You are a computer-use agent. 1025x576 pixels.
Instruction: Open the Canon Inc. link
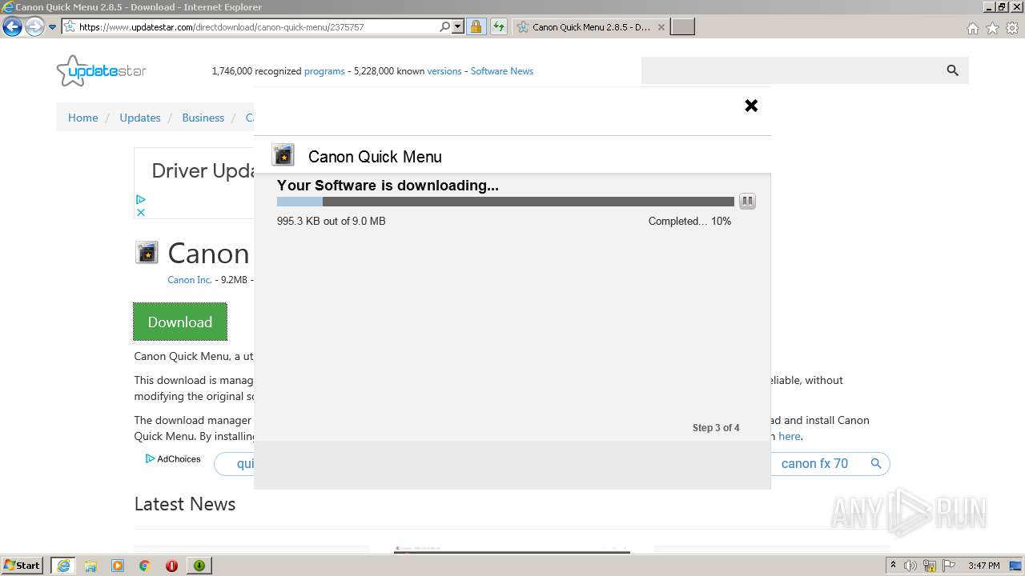point(189,280)
